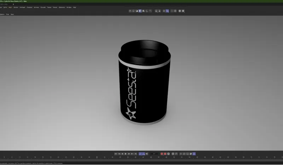Jump to previous keyframe
The height and width of the screenshot is (165, 283).
coord(119,154)
